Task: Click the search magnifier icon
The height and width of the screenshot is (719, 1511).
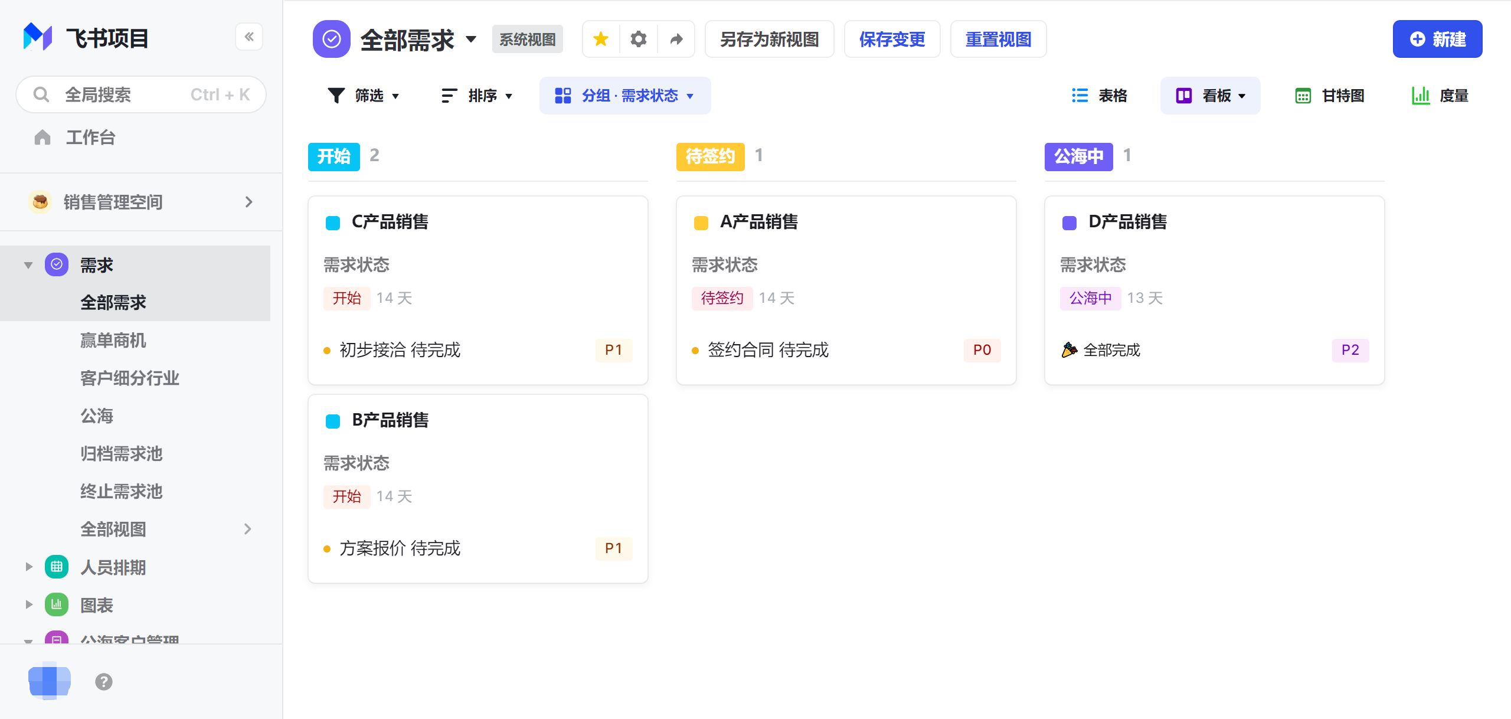Action: [x=41, y=94]
